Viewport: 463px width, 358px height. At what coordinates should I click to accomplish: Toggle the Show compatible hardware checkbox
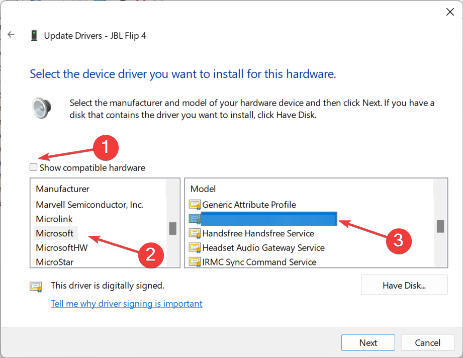pos(33,167)
